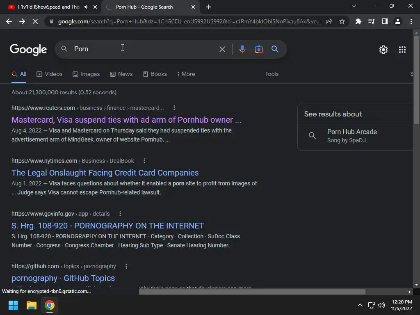Click the result count text 'About 21,300,000 results'

(44, 92)
